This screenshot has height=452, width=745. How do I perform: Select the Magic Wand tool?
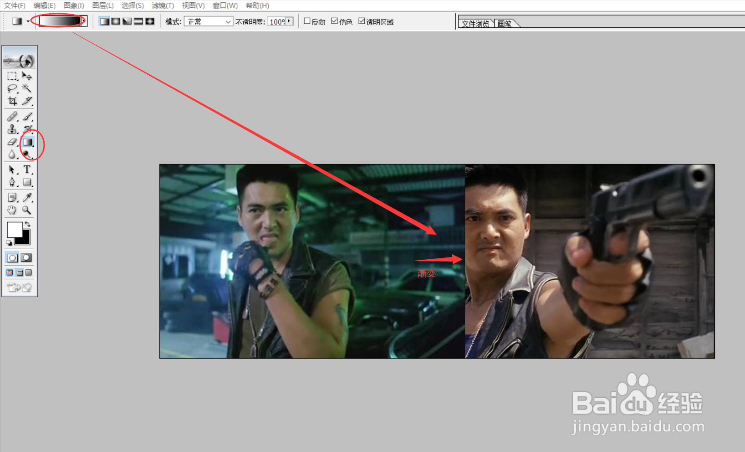pyautogui.click(x=27, y=88)
